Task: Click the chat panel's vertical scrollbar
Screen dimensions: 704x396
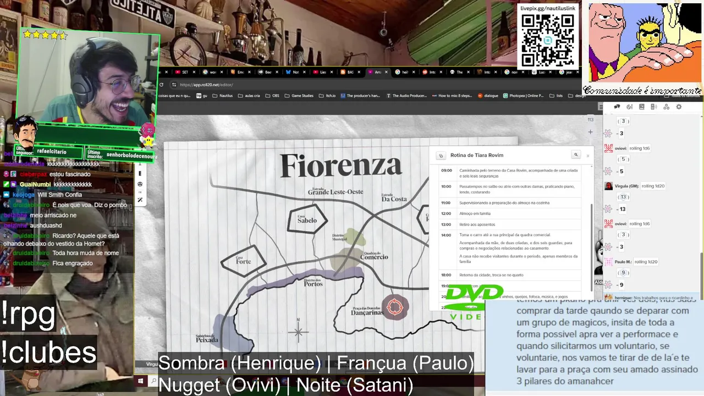Action: (702, 275)
